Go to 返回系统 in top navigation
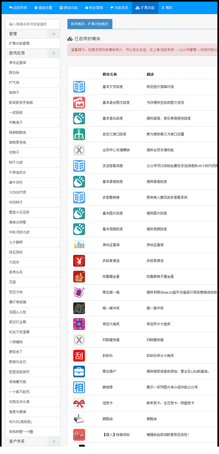The height and width of the screenshot is (454, 219). click(x=18, y=7)
